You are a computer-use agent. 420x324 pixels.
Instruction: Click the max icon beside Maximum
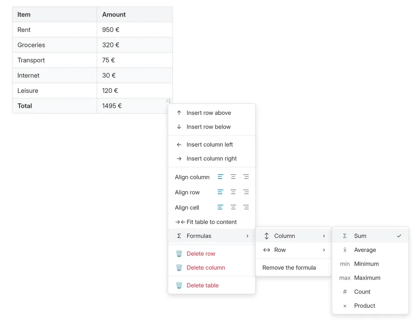(x=345, y=277)
